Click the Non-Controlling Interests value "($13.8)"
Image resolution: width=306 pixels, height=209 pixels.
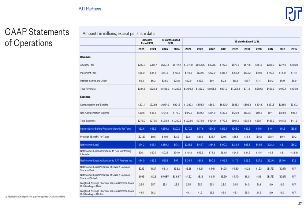click(x=294, y=153)
